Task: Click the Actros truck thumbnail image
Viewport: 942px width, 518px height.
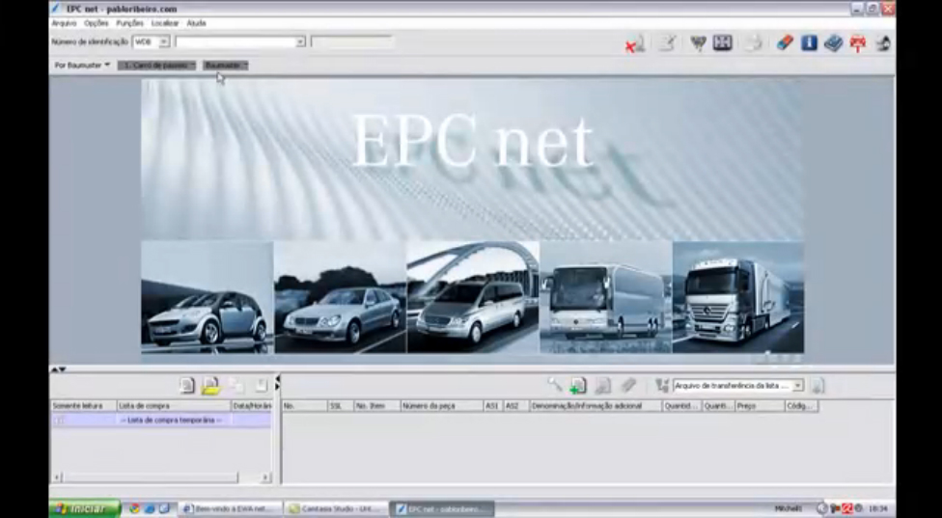Action: [738, 297]
